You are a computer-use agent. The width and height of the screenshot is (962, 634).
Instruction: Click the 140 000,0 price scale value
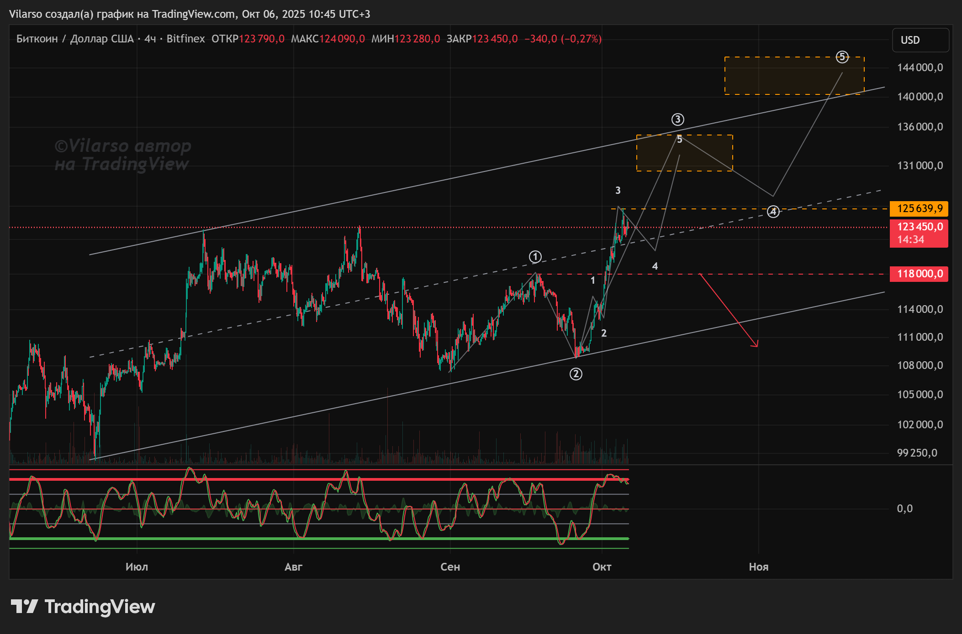[x=920, y=97]
